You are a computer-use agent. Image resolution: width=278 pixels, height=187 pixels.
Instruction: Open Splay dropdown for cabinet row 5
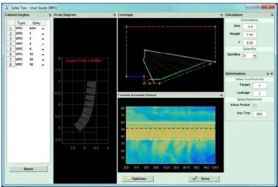pos(43,50)
